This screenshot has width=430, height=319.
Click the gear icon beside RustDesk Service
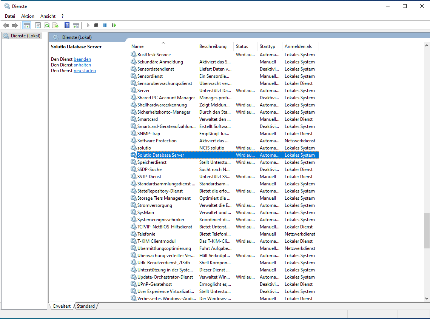[x=133, y=55]
